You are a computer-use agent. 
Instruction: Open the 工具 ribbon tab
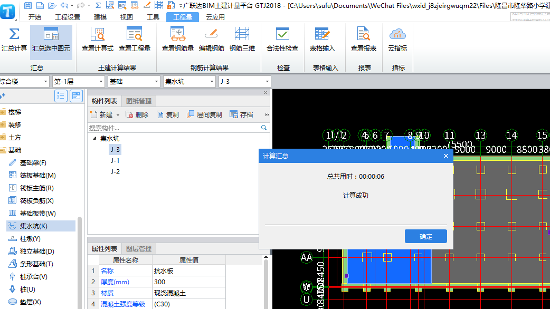[x=153, y=17]
